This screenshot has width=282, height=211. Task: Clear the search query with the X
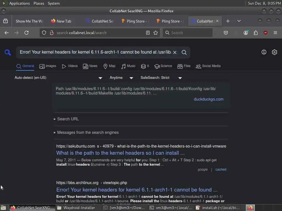[x=175, y=52]
